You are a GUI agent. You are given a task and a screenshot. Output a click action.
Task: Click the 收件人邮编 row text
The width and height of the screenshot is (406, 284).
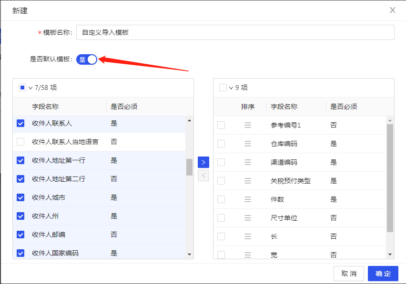point(49,235)
